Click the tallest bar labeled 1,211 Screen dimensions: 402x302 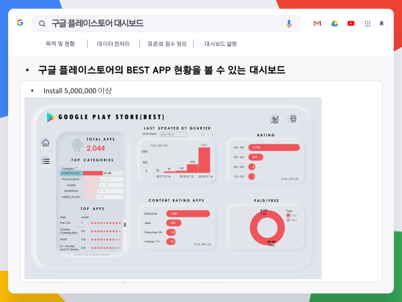click(204, 160)
